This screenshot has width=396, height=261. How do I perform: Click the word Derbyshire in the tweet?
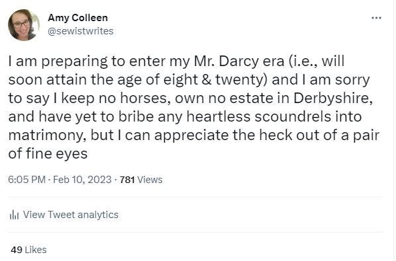tap(333, 98)
